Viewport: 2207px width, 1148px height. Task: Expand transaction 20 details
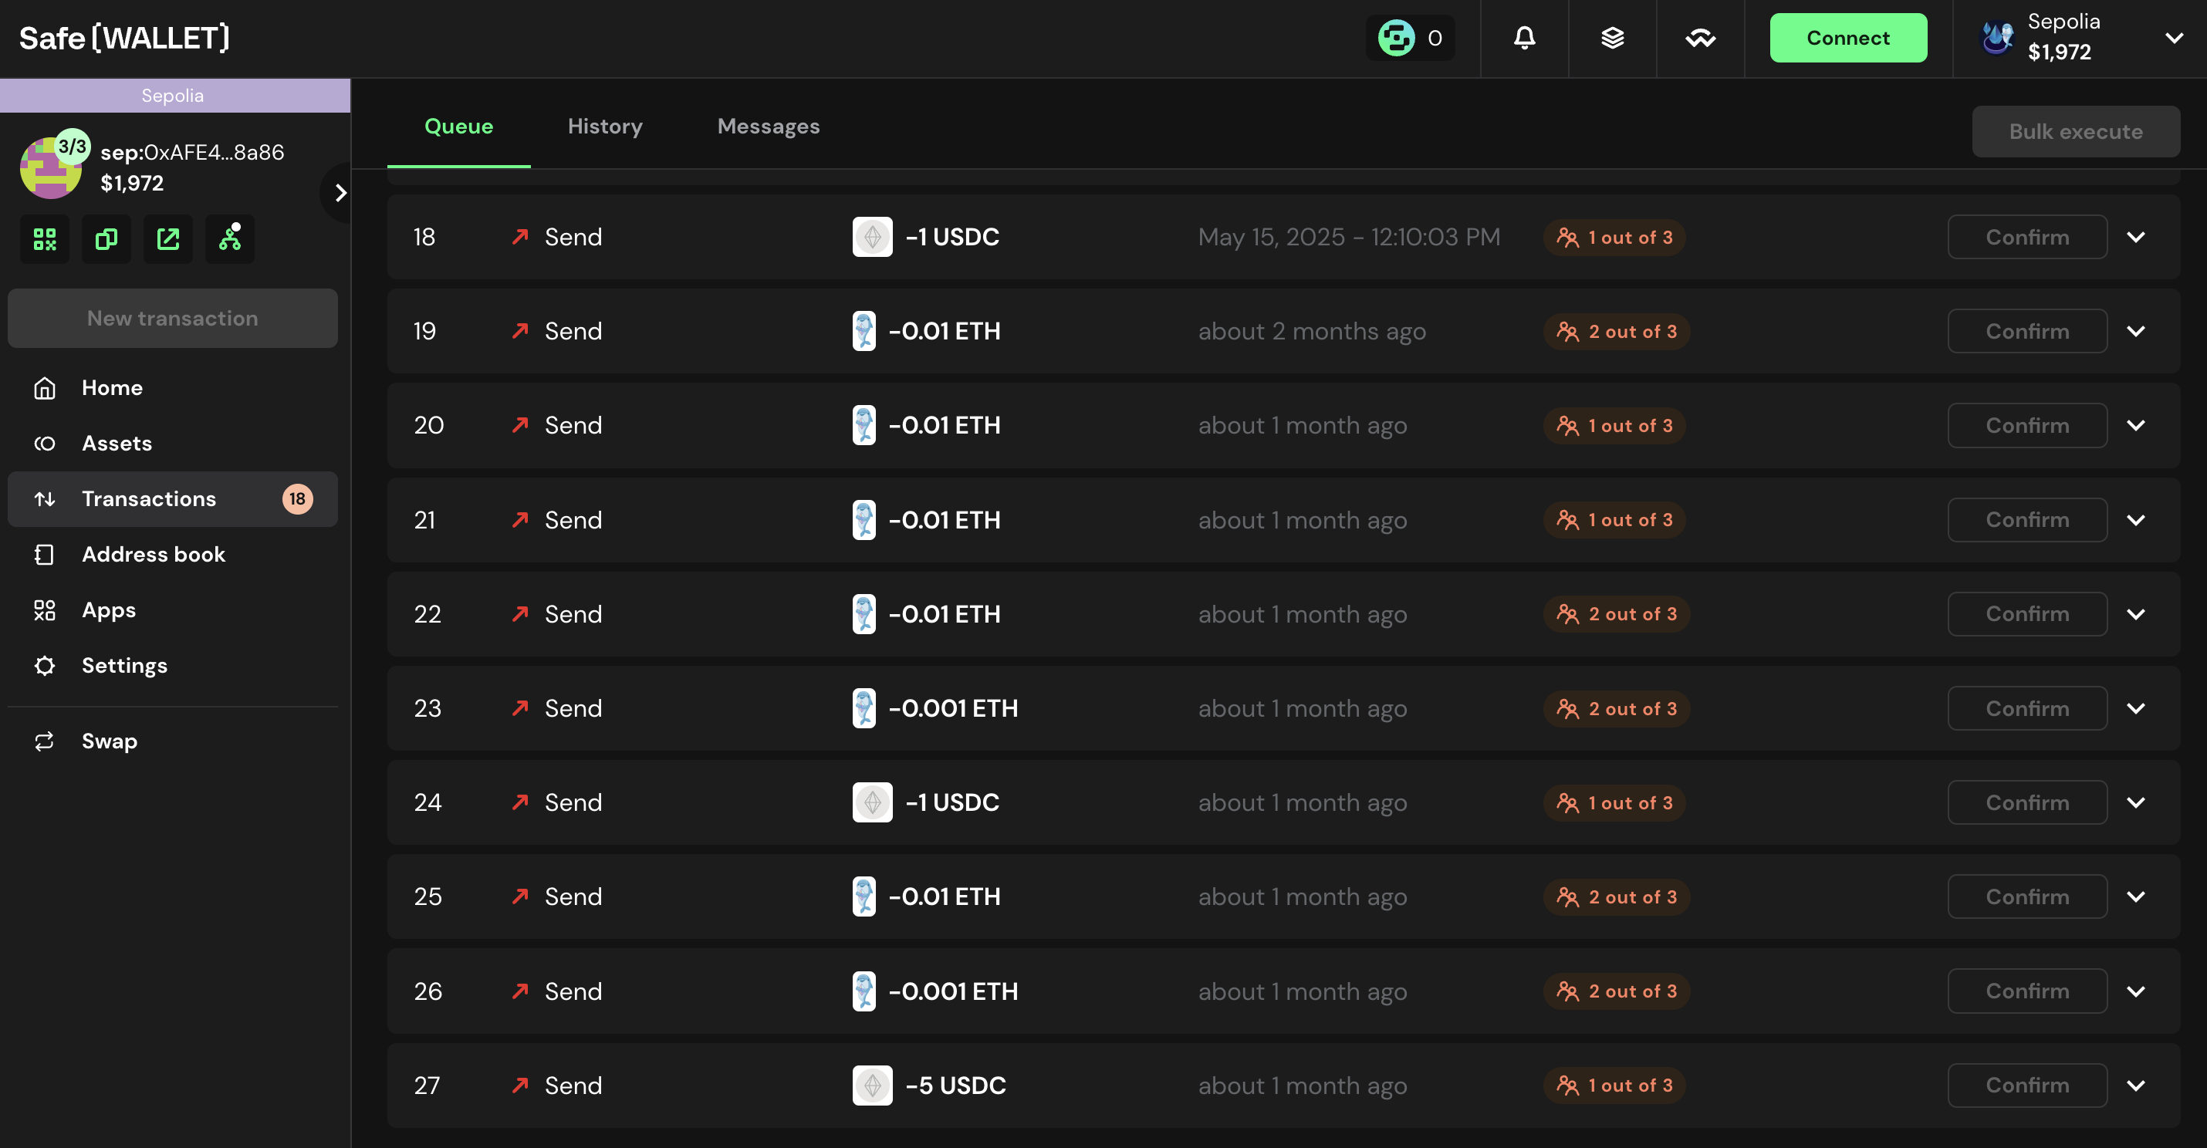2136,426
